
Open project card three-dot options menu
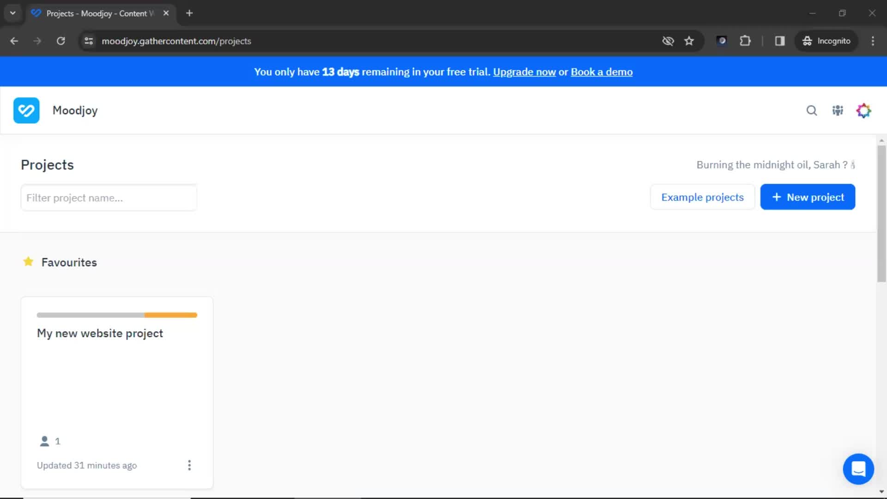189,465
